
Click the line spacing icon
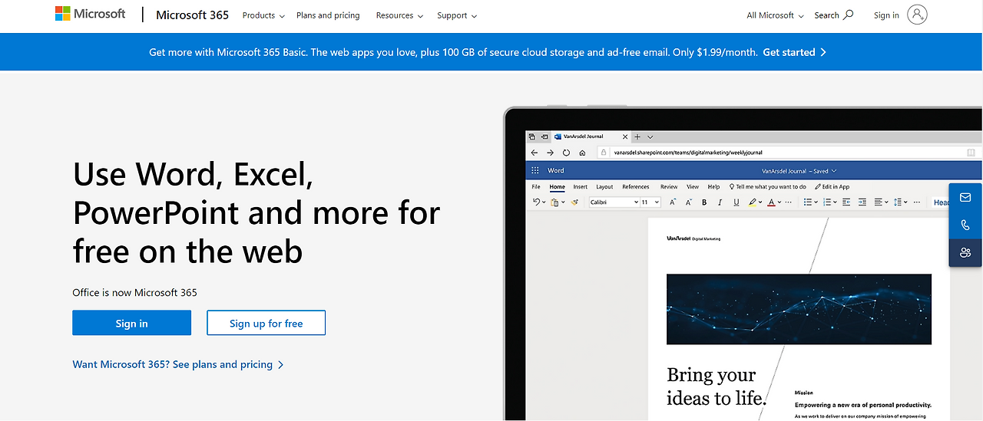[x=897, y=202]
